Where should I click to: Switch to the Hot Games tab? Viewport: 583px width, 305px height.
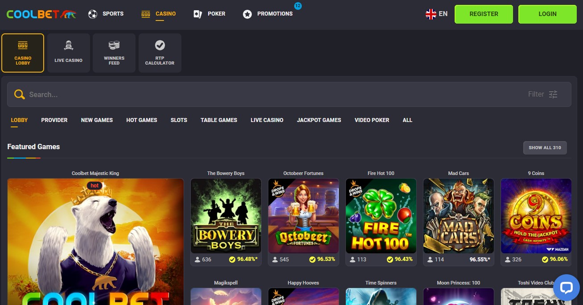(141, 120)
